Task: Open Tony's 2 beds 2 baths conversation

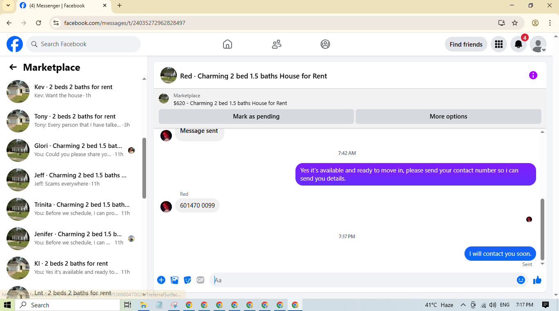Action: click(x=73, y=121)
